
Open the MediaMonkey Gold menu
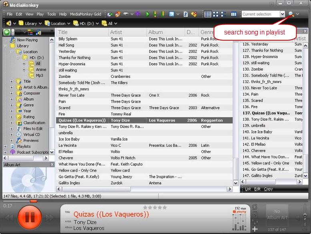pos(86,14)
